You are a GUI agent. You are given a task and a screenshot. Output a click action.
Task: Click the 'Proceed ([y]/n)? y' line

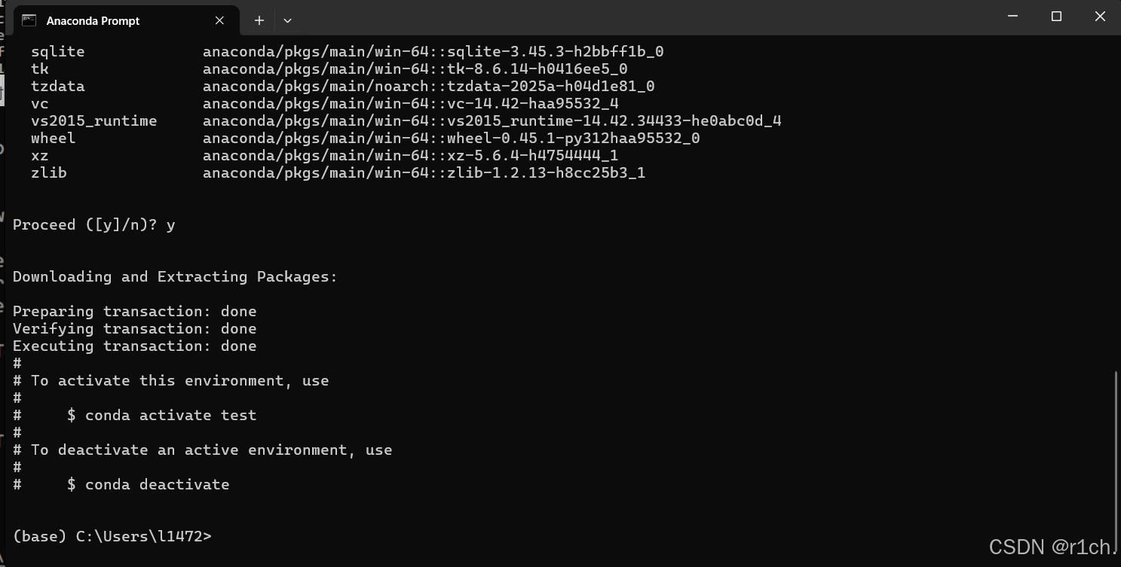point(93,224)
